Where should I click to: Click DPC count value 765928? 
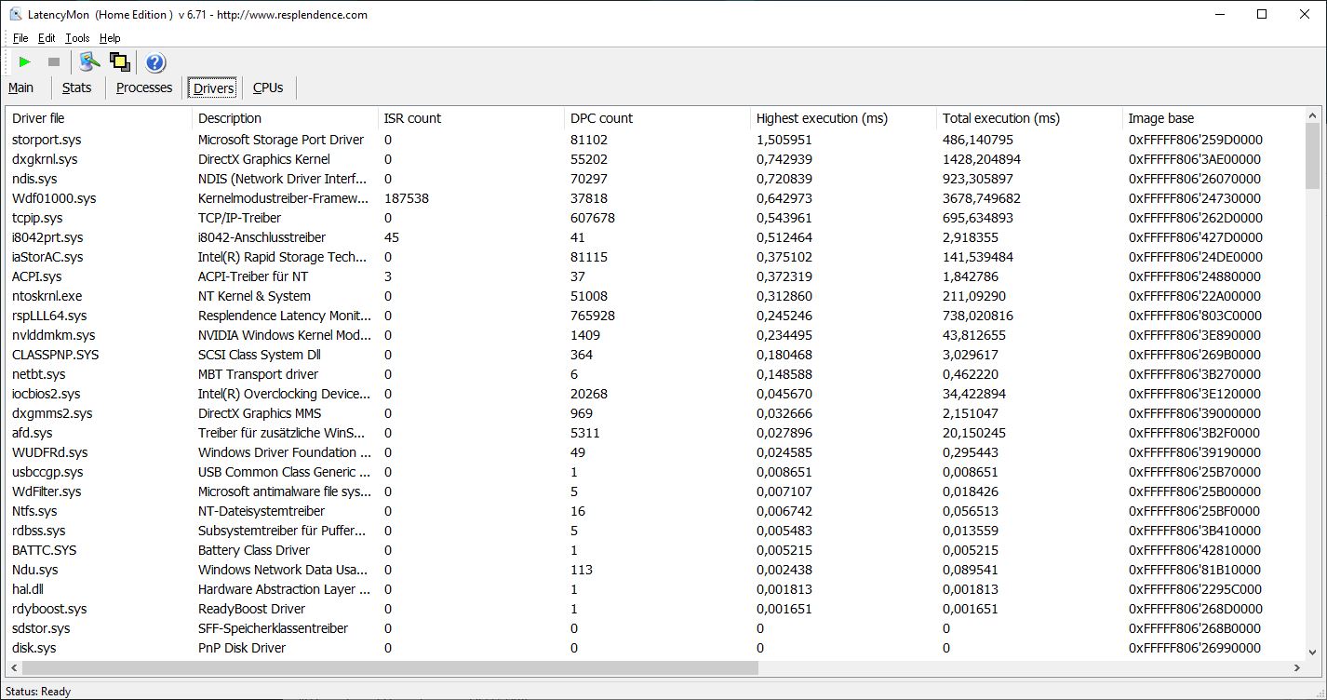coord(594,316)
